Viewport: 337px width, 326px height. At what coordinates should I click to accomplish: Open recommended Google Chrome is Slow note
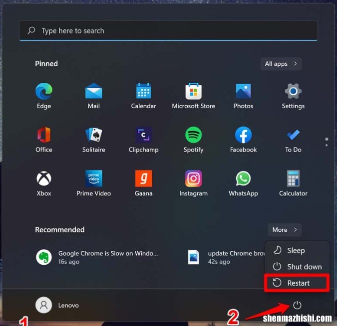(x=97, y=257)
